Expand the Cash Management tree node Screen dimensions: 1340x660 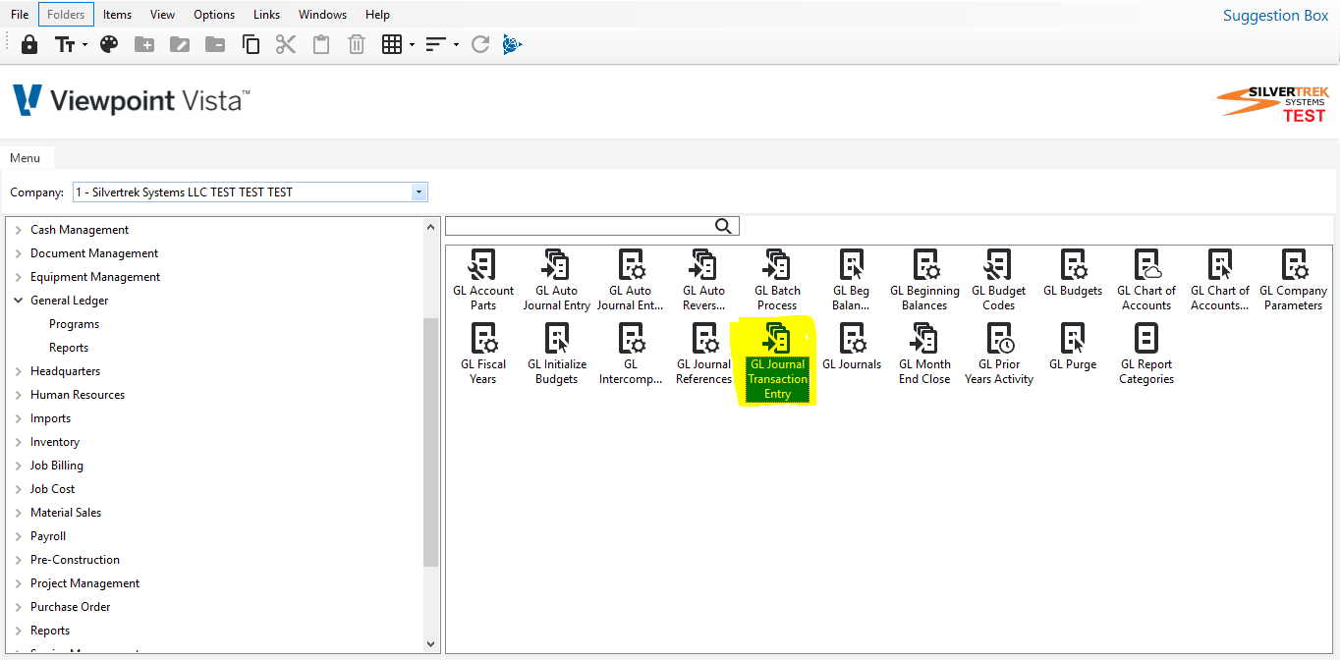tap(19, 230)
